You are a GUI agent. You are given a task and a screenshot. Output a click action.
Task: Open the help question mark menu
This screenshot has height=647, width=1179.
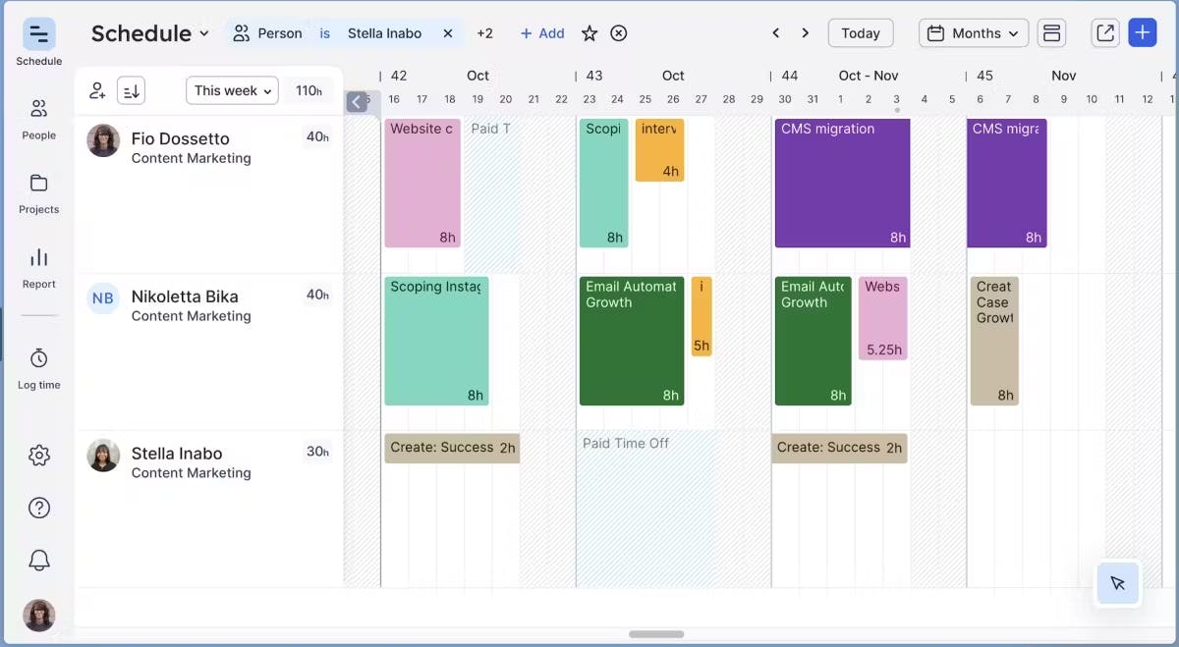(38, 508)
